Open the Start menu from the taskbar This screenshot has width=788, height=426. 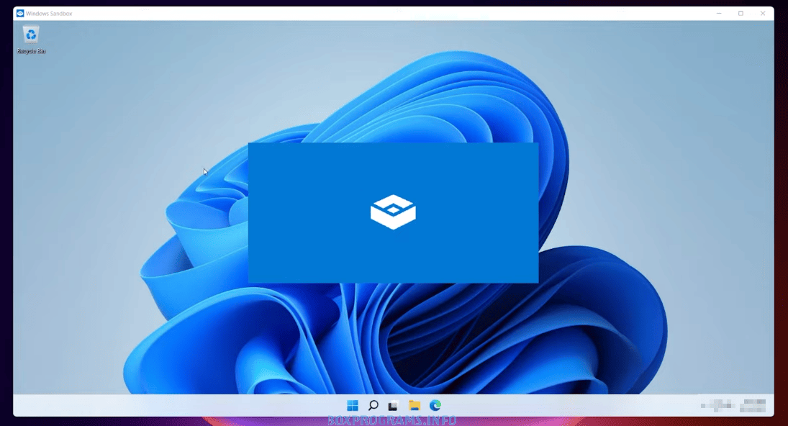pyautogui.click(x=353, y=406)
